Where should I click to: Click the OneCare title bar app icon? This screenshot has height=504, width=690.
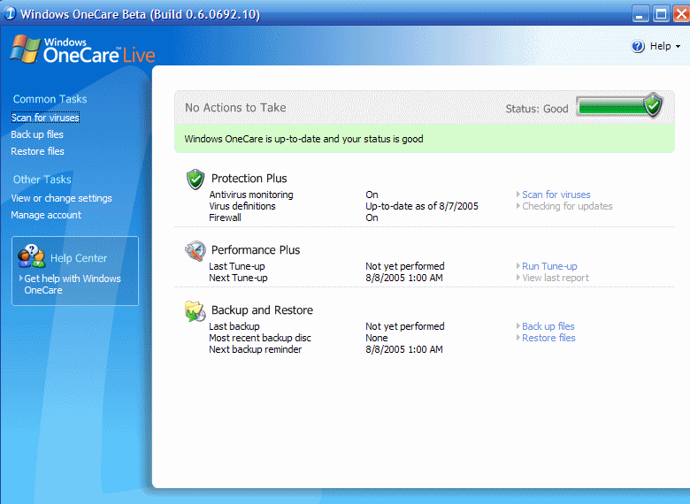coord(10,13)
